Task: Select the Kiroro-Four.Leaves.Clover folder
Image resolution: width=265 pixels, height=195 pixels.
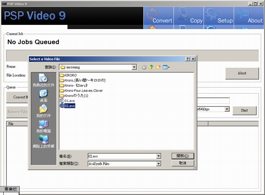Action: tap(81, 91)
